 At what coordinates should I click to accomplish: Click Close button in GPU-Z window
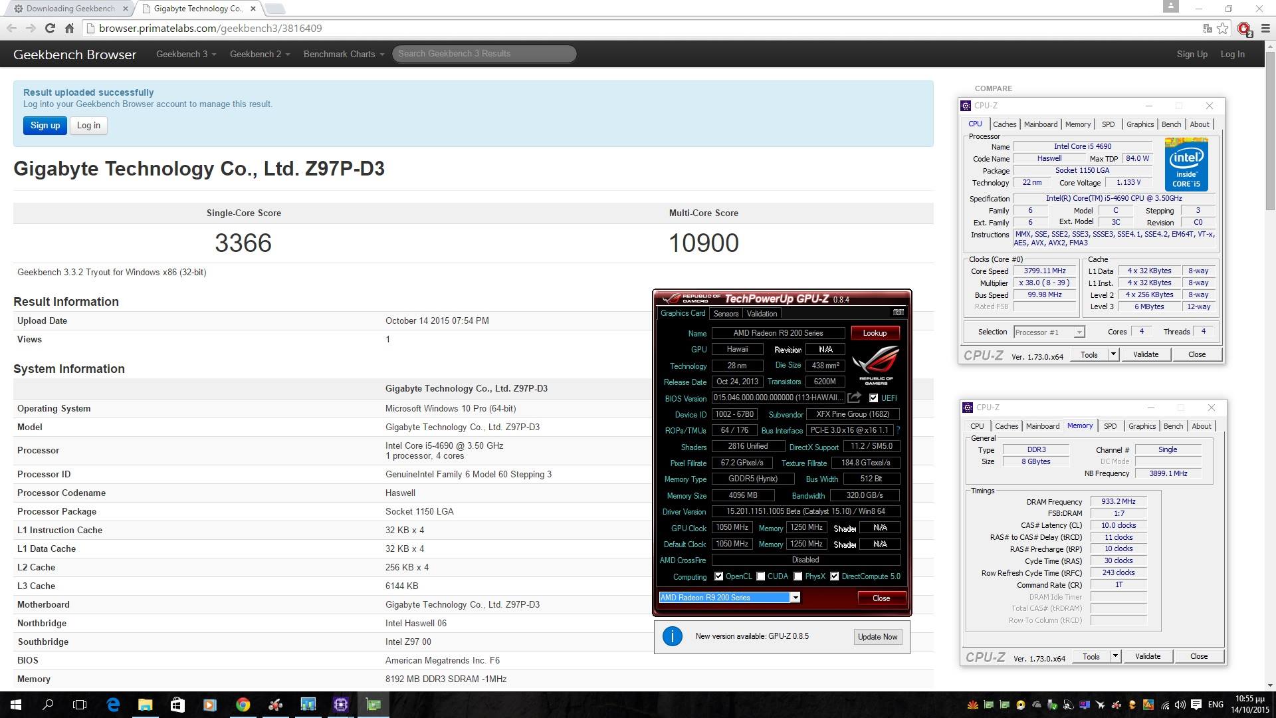click(x=881, y=598)
